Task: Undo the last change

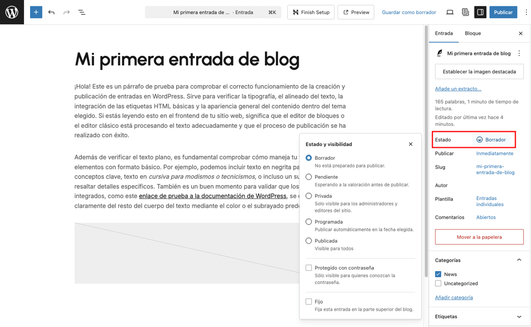Action: [x=51, y=12]
